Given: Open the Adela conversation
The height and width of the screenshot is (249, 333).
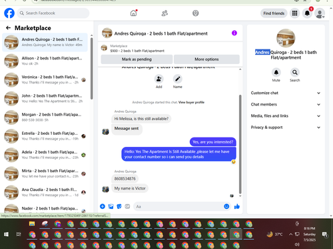Looking at the screenshot, I should point(45,155).
